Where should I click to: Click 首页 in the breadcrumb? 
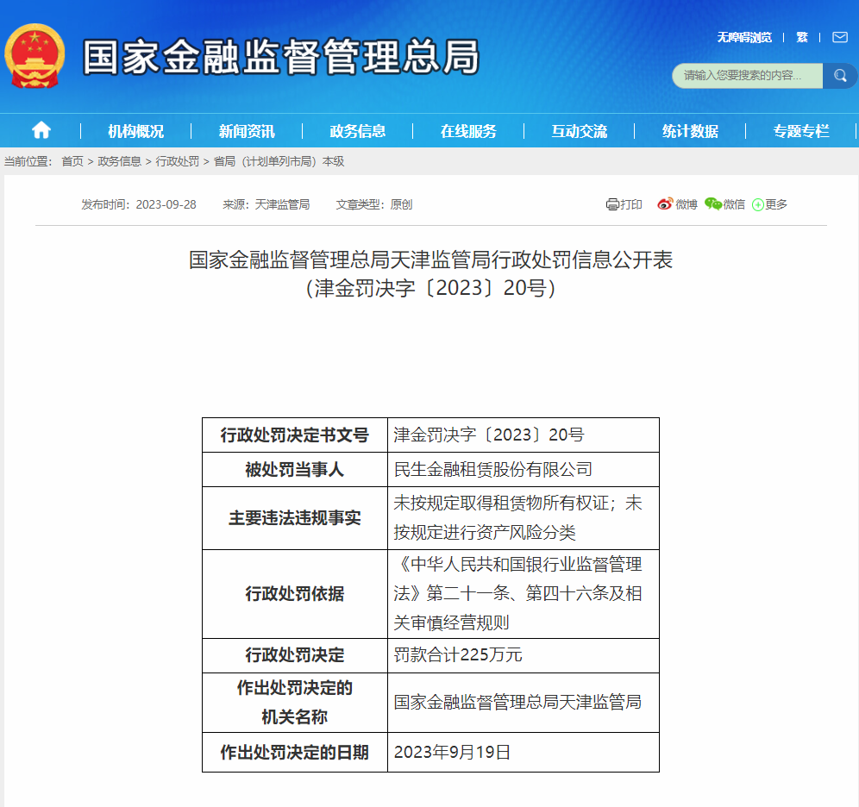72,161
